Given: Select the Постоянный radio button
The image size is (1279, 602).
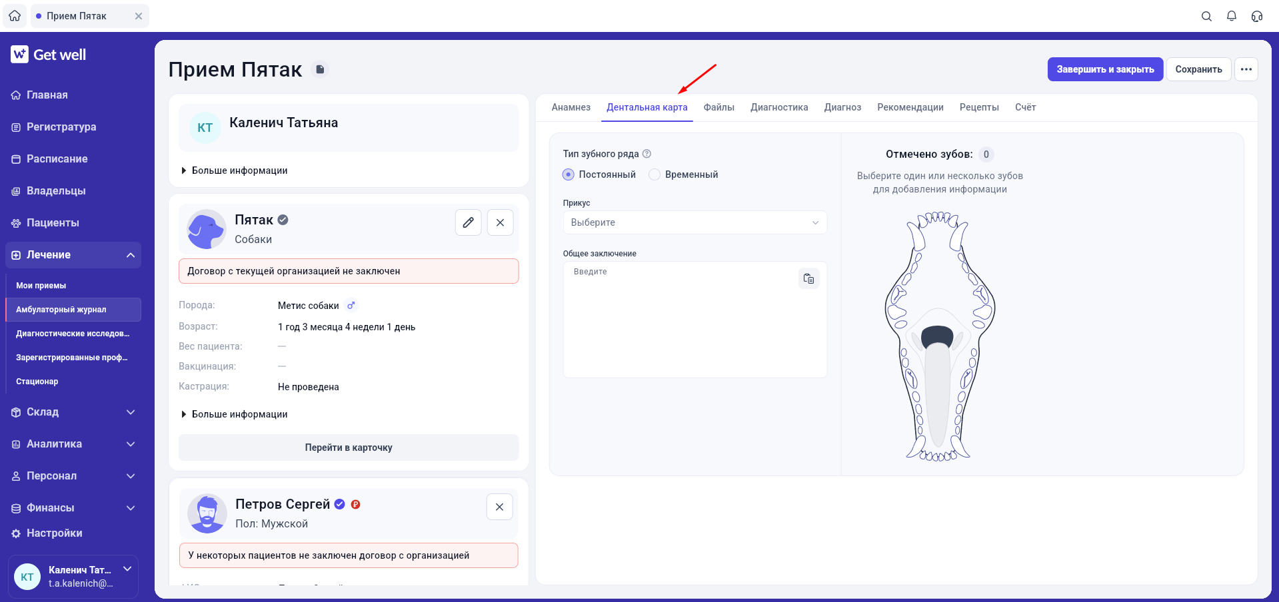Looking at the screenshot, I should point(569,174).
